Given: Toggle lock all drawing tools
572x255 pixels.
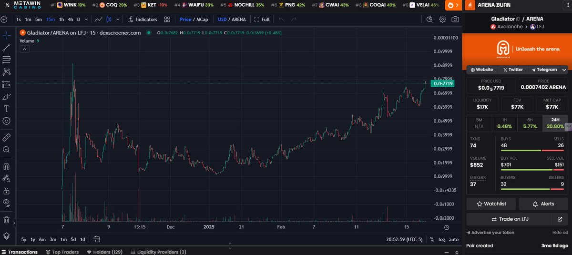Looking at the screenshot, I should (7, 191).
